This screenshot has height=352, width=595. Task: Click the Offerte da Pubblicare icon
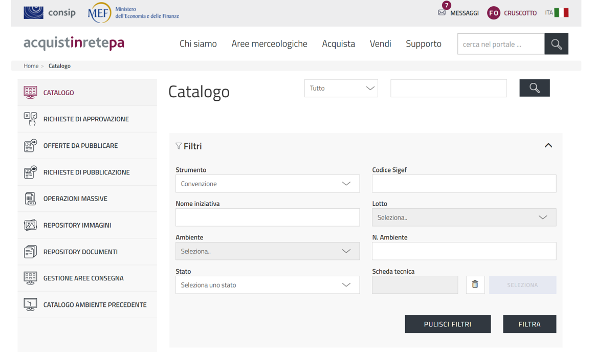coord(30,145)
